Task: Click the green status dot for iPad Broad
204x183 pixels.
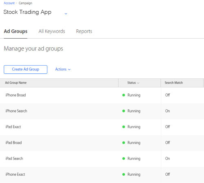Action: (124, 143)
